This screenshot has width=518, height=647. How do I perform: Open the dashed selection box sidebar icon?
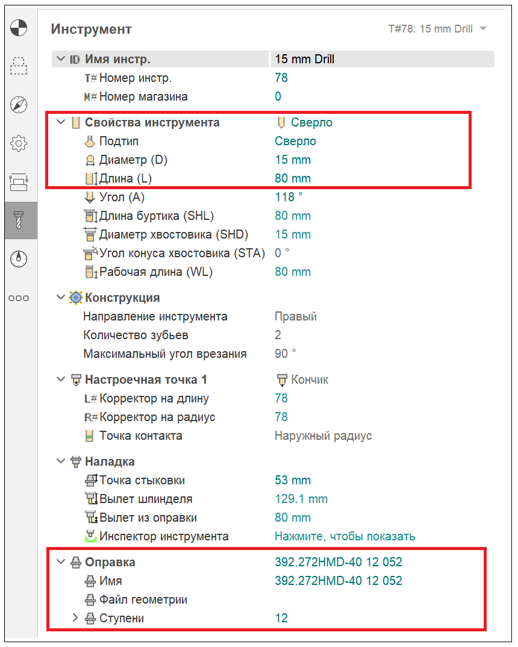tap(19, 66)
